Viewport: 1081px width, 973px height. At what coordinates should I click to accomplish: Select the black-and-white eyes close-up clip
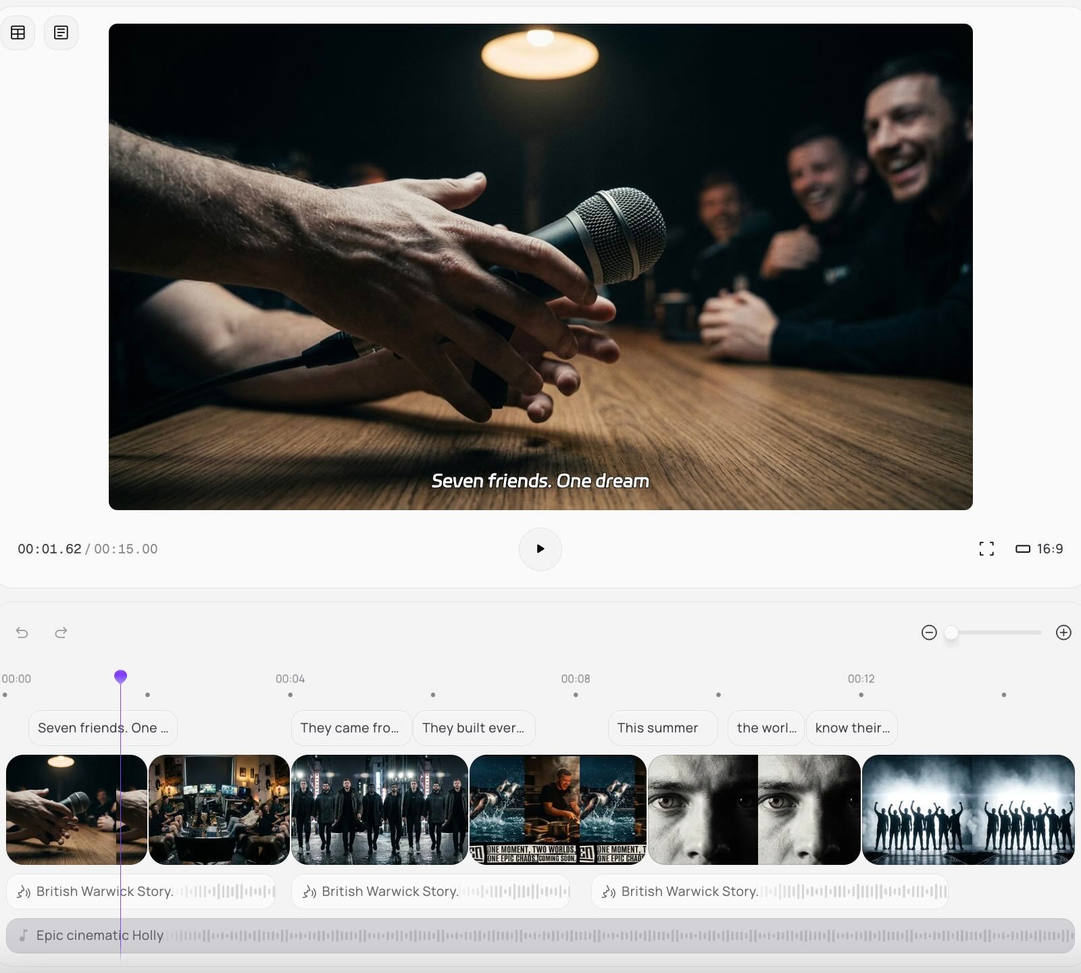[x=753, y=809]
